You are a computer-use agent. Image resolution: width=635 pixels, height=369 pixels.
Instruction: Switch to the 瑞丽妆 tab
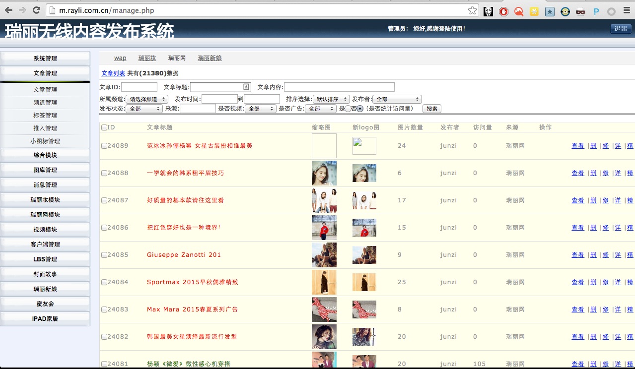coord(147,58)
